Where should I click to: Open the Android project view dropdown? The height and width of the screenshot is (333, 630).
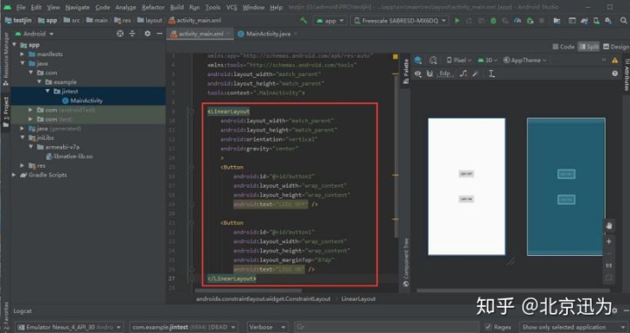point(34,34)
